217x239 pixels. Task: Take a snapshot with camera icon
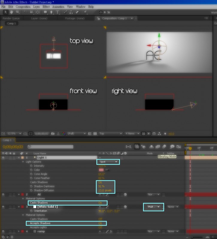(x=53, y=134)
